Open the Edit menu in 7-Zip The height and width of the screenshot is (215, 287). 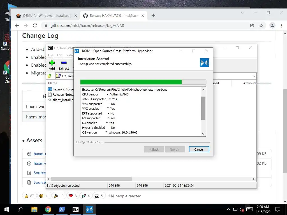[x=60, y=55]
